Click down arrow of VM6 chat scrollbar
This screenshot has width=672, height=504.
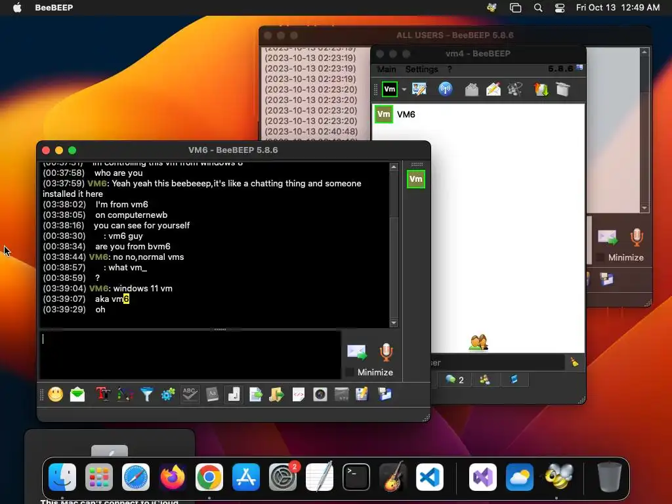(394, 323)
